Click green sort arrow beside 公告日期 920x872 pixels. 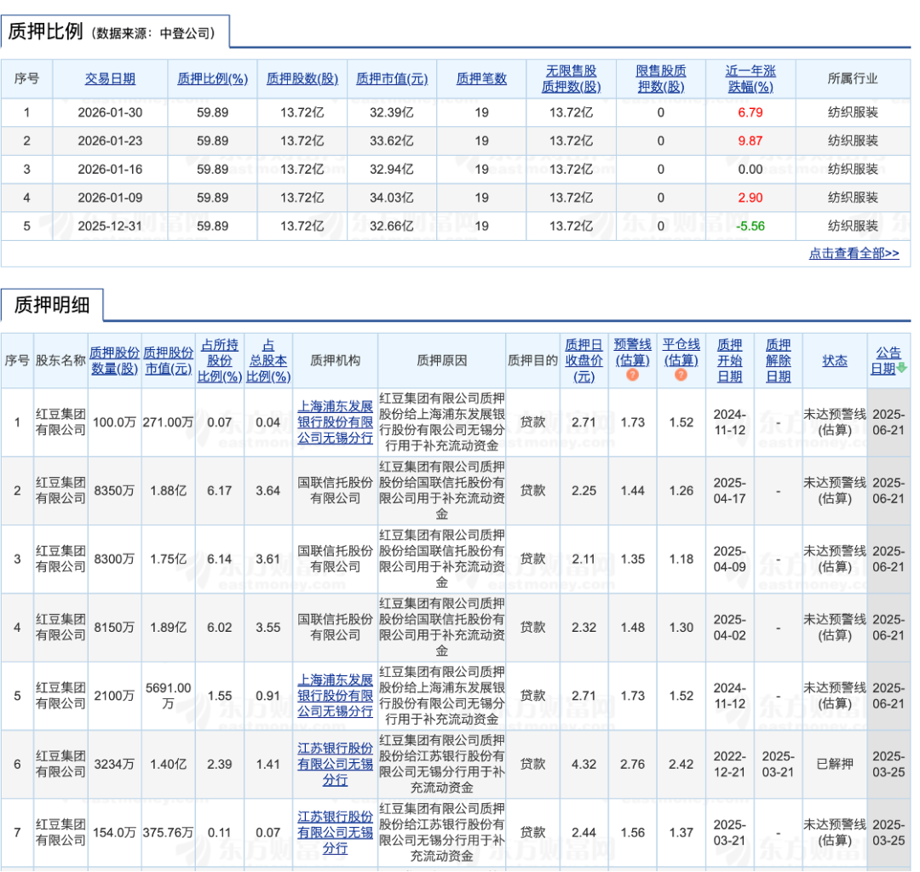point(901,369)
